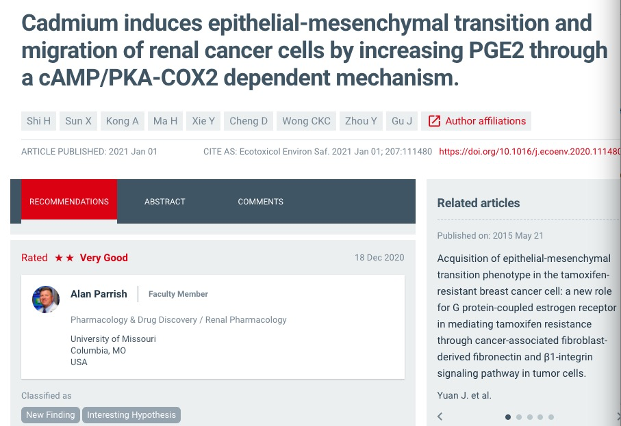The image size is (621, 426).
Task: Select first carousel dot in Related articles
Action: pyautogui.click(x=508, y=417)
